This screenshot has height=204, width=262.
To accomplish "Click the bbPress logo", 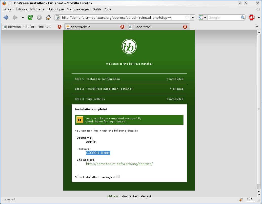I will click(129, 47).
